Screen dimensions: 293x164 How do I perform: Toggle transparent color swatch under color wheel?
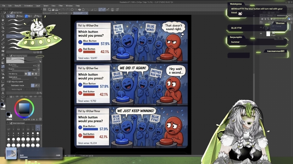pyautogui.click(x=9, y=119)
